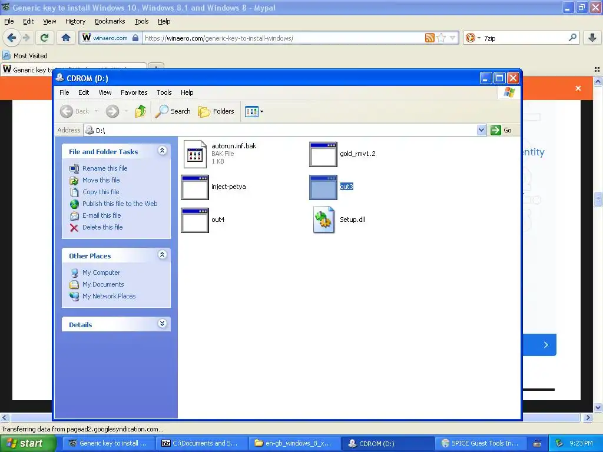Open the browser home page
Screen dimensions: 603x452
point(66,38)
